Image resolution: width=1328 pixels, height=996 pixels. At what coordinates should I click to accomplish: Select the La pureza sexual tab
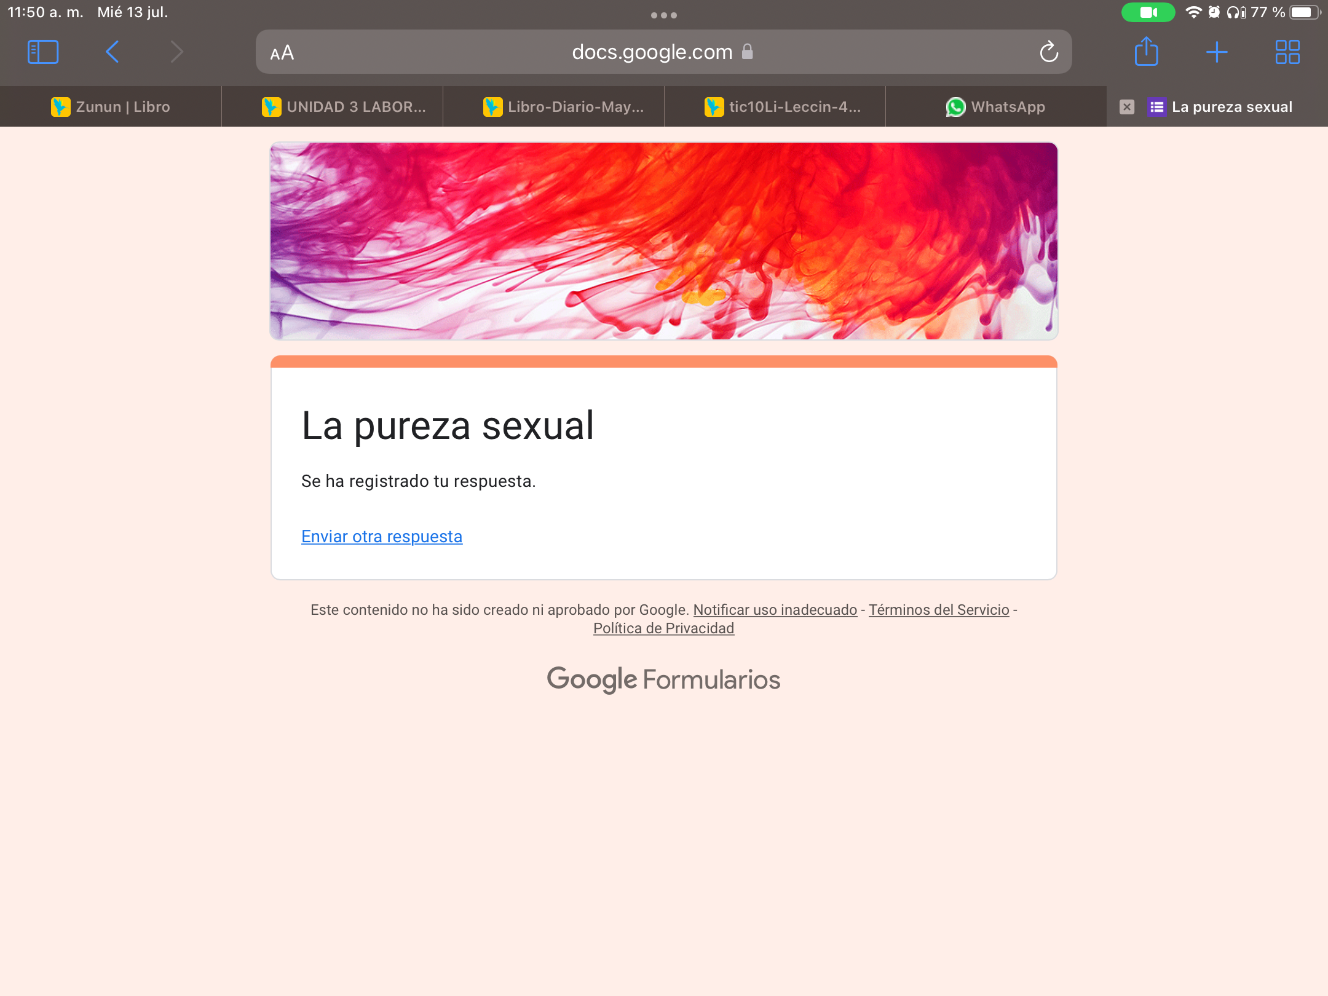point(1217,107)
